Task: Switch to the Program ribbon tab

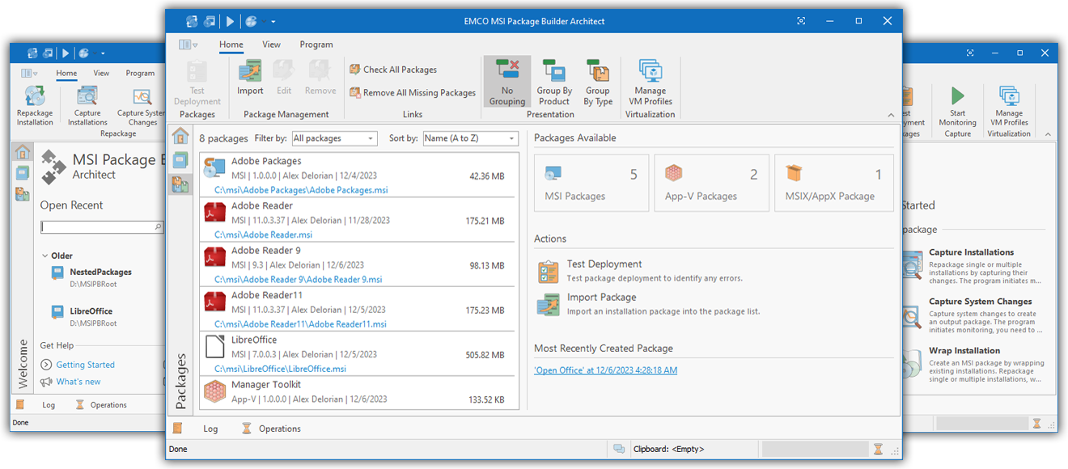Action: click(x=316, y=44)
